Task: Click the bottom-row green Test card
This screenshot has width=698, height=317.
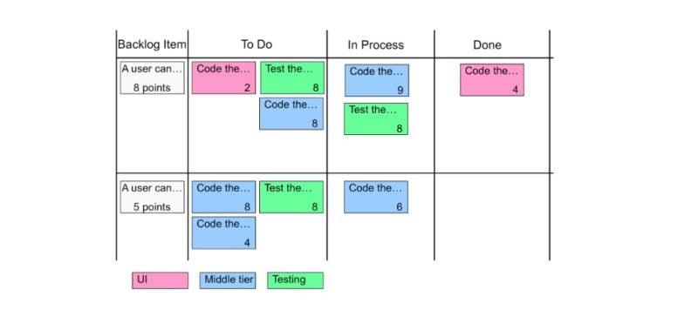Action: tap(291, 197)
